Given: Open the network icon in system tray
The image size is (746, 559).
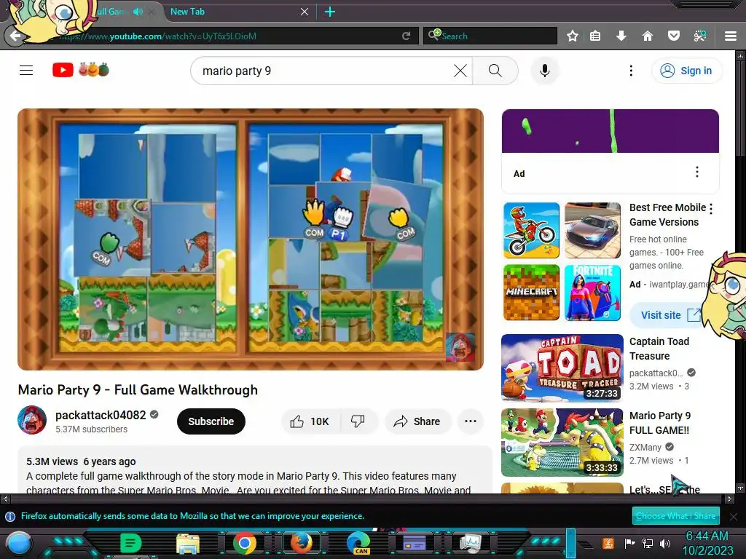Looking at the screenshot, I should (648, 543).
